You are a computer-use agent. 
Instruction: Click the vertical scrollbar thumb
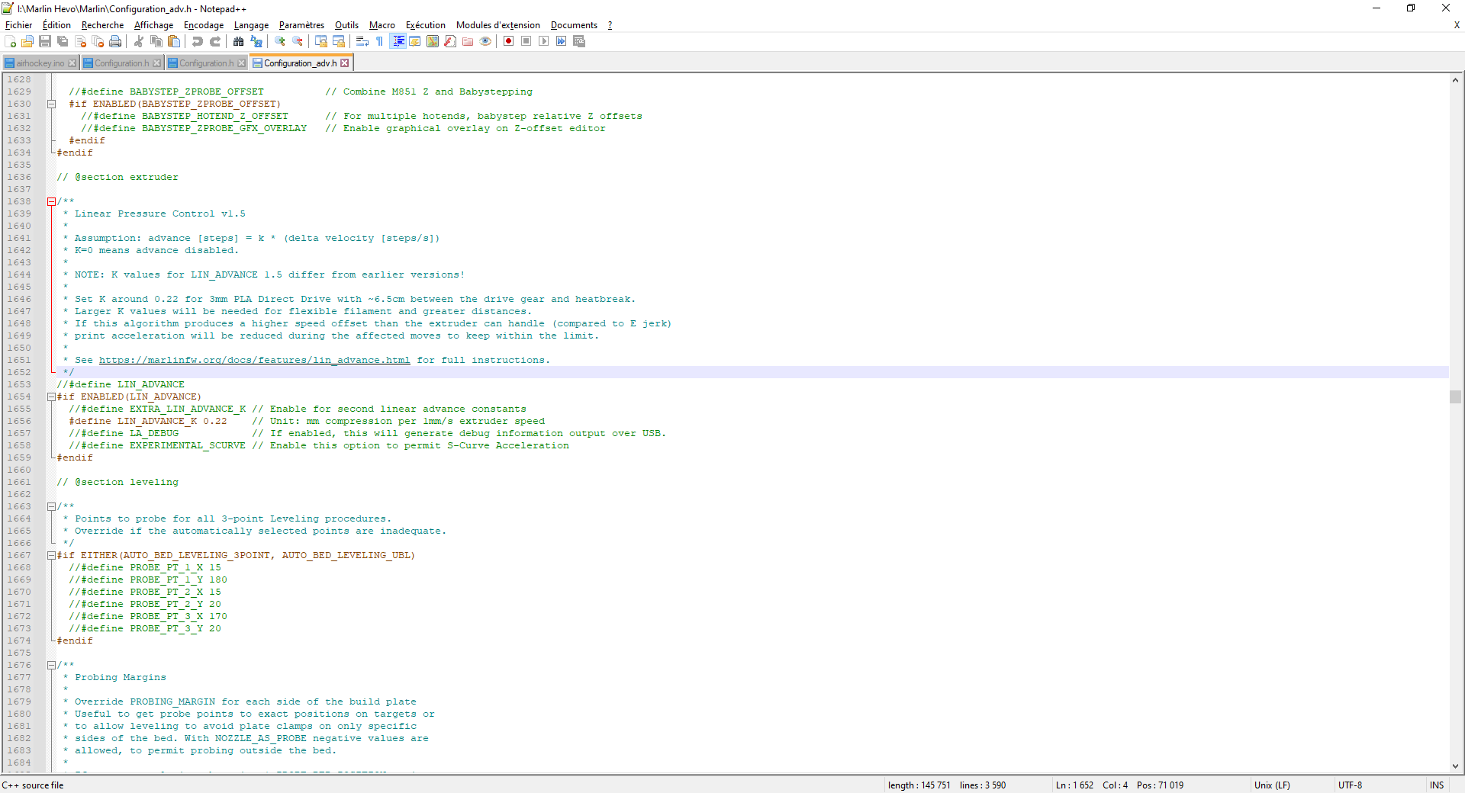click(x=1456, y=396)
